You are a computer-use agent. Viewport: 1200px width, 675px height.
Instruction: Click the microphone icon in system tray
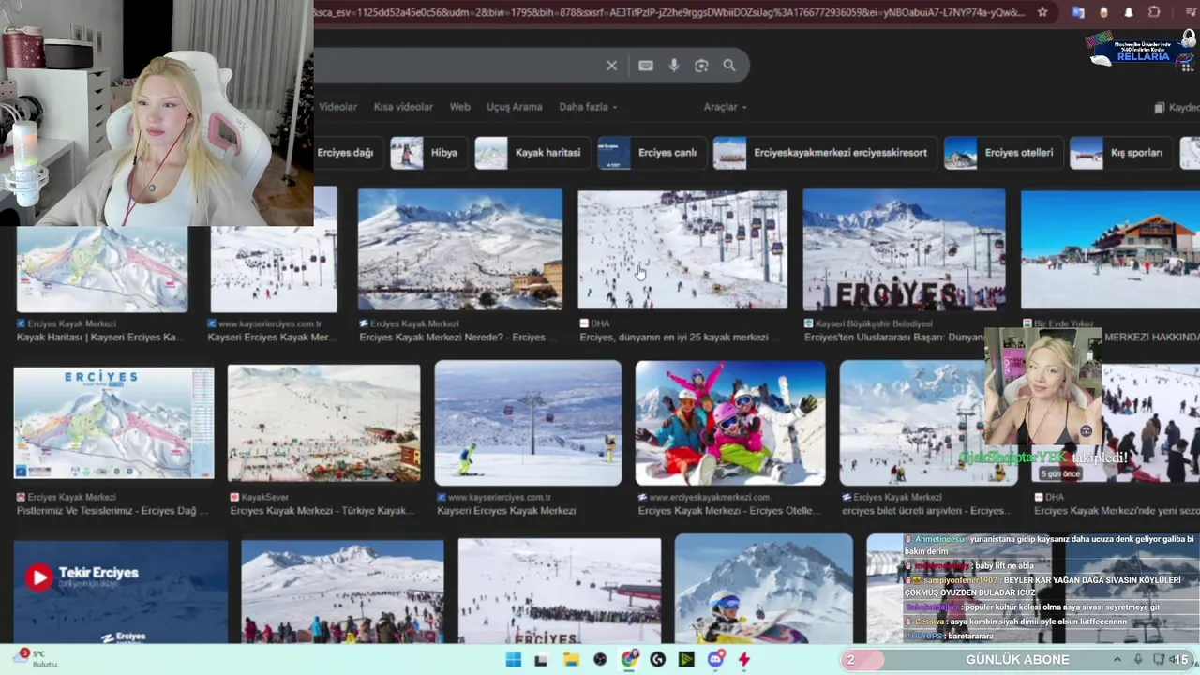pyautogui.click(x=1138, y=660)
